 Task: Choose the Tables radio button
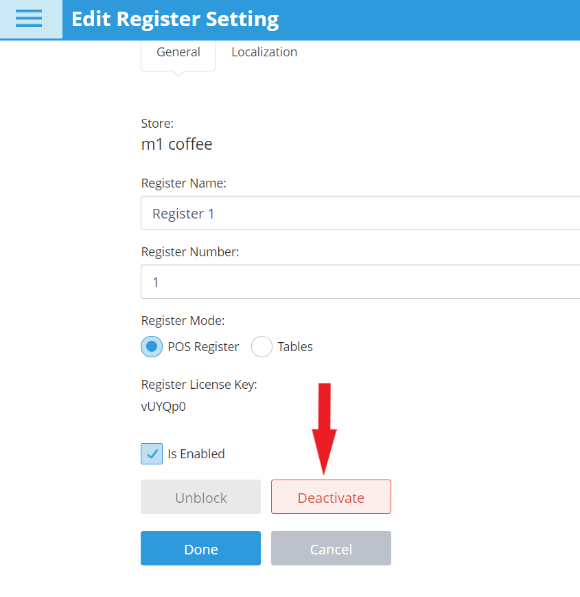(x=262, y=346)
